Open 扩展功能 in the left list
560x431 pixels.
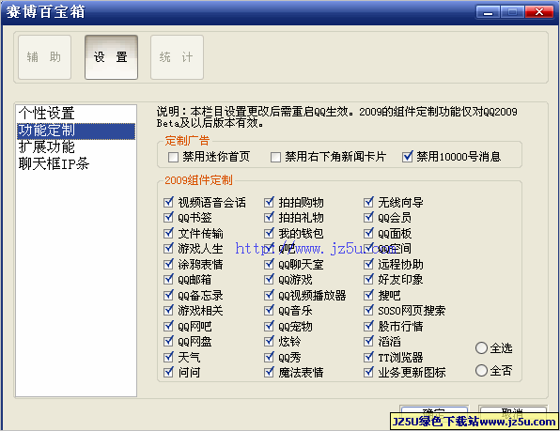pos(76,146)
